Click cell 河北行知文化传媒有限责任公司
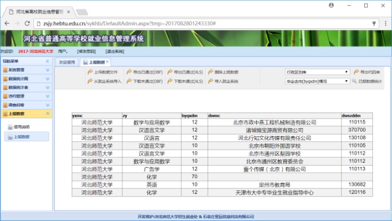This screenshot has width=392, height=221. click(275, 138)
